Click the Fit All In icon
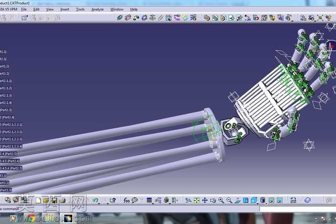336x224 pixels. pos(197,200)
